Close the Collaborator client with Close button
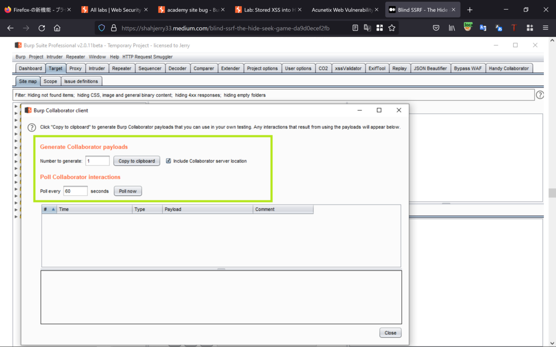This screenshot has width=556, height=347. [390, 333]
